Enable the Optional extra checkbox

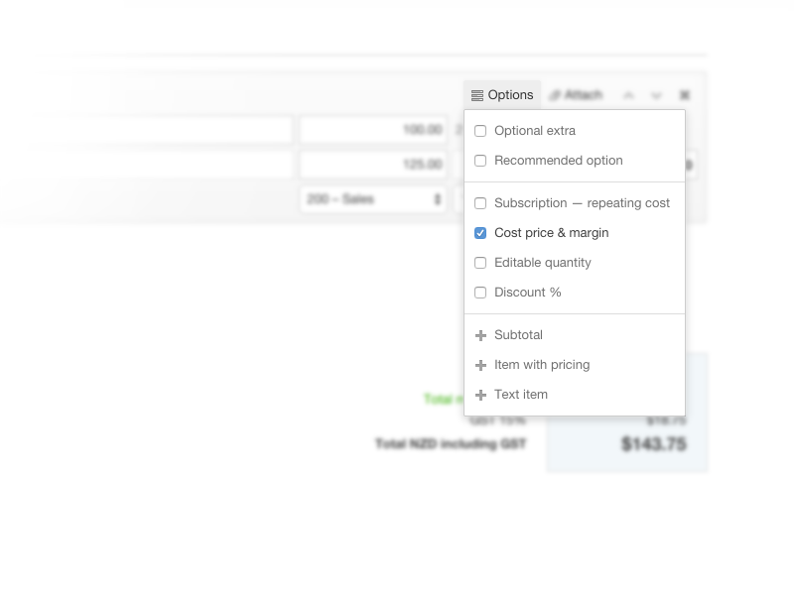pyautogui.click(x=480, y=131)
